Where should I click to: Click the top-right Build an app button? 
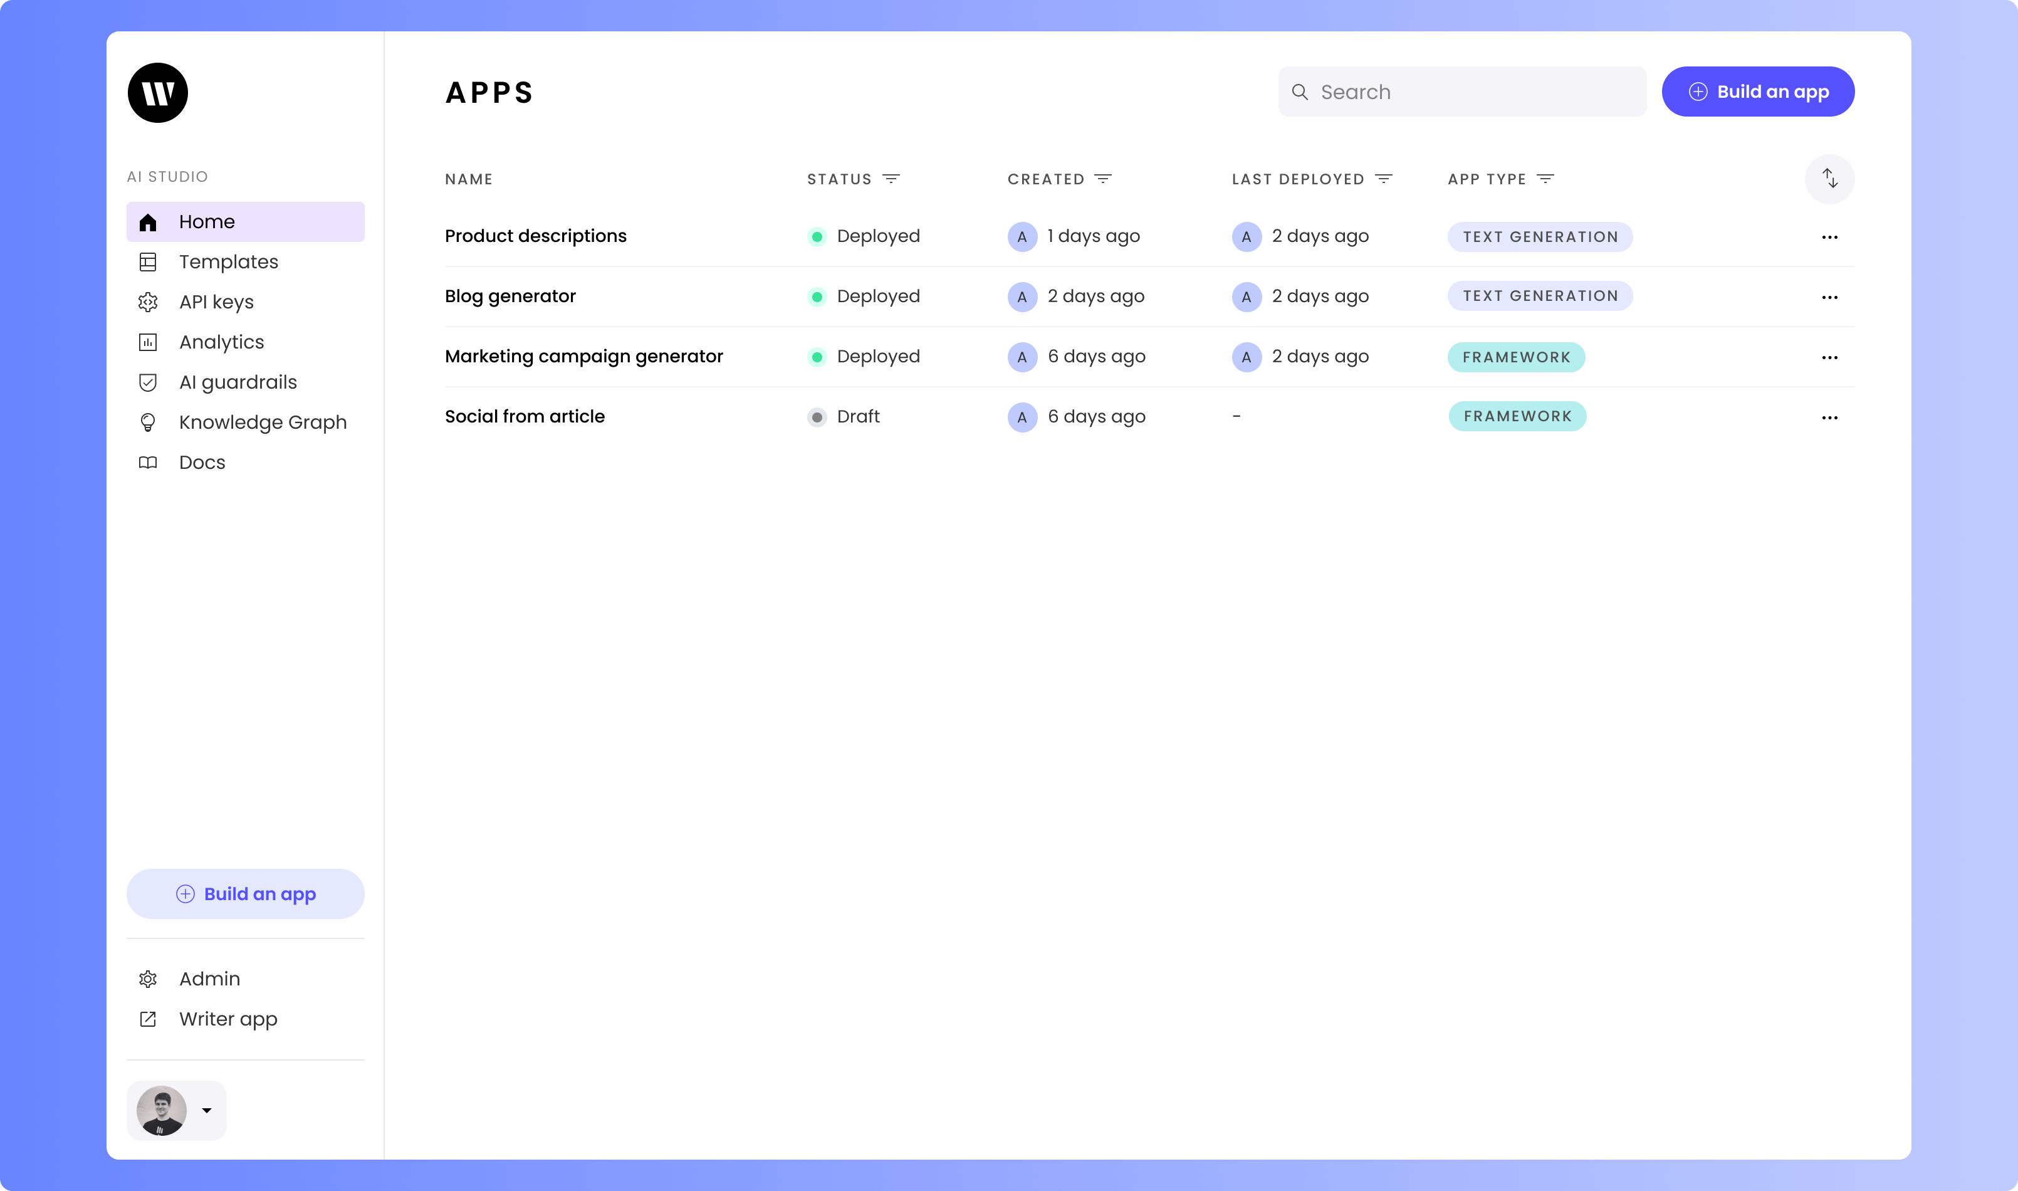click(x=1757, y=92)
